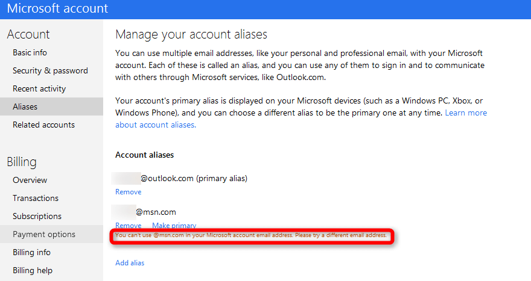Click the Account aliases subheading
Viewport: 531px width, 281px height.
(145, 155)
